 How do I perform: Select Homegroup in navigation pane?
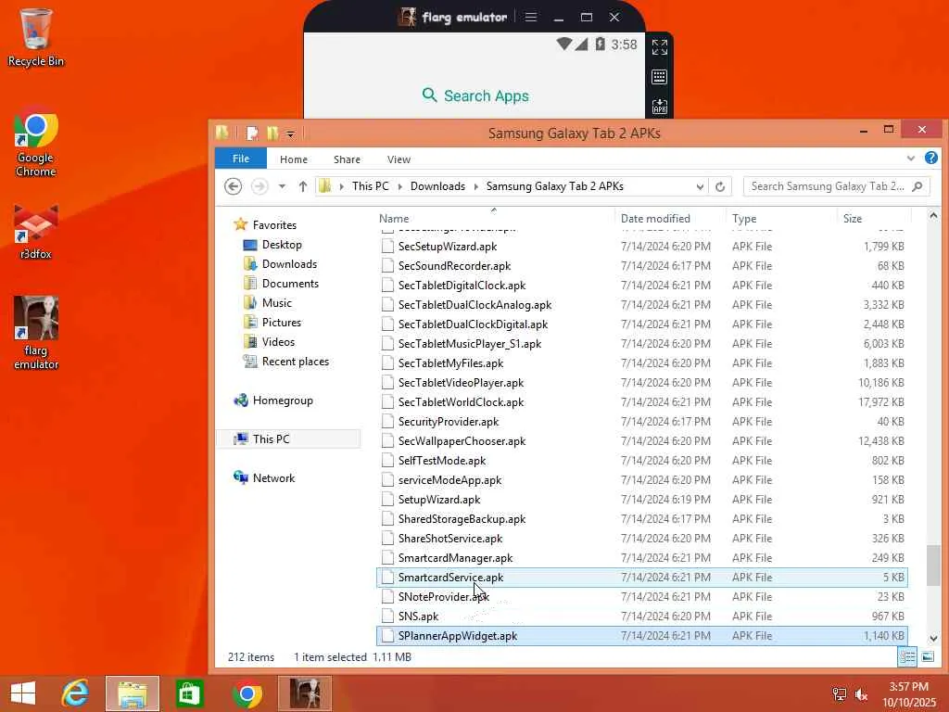(283, 400)
